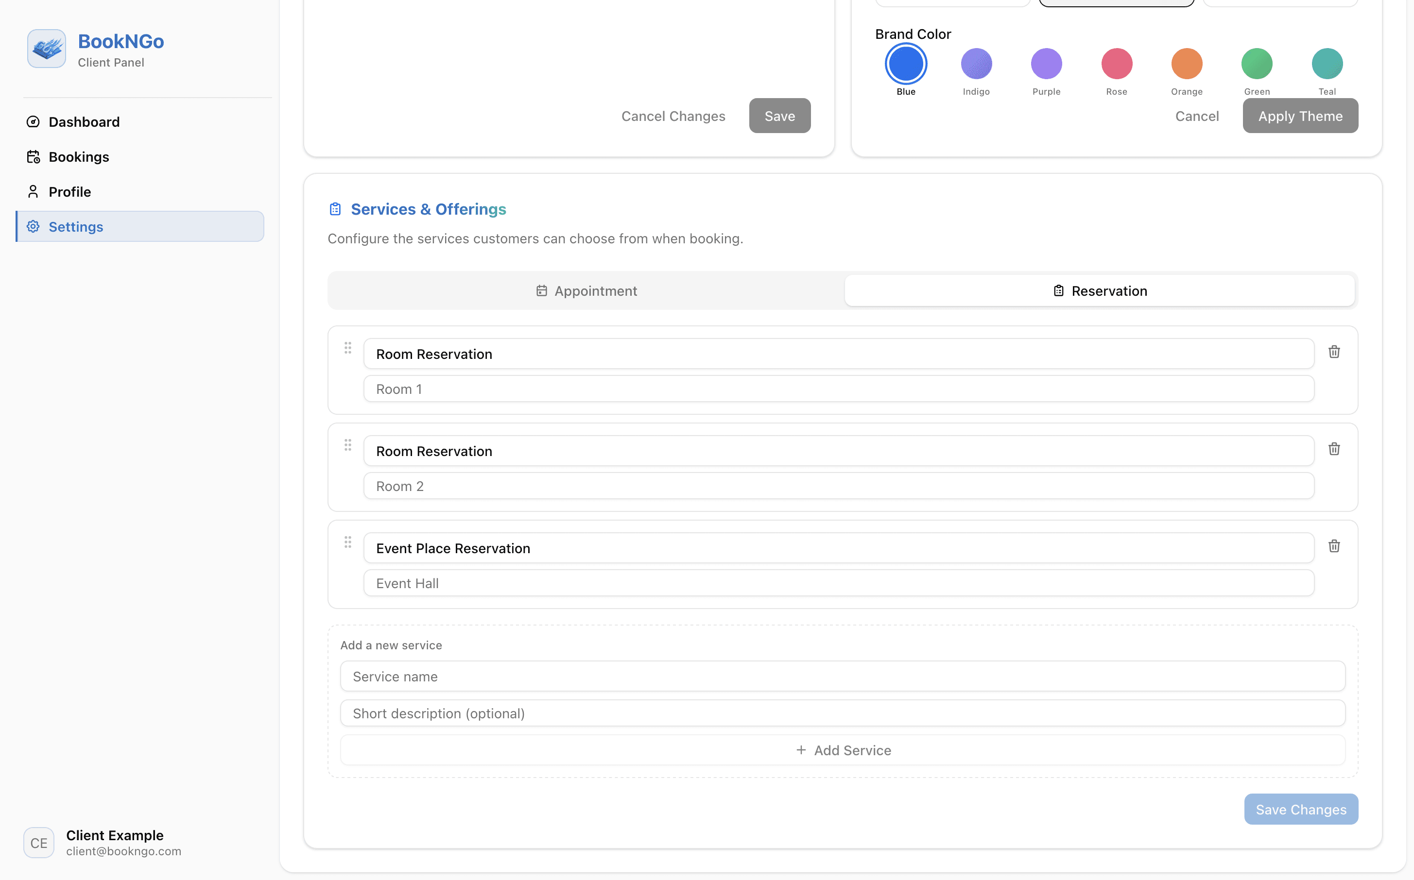The width and height of the screenshot is (1414, 880).
Task: Click drag handle of Room 2 service
Action: pos(347,445)
